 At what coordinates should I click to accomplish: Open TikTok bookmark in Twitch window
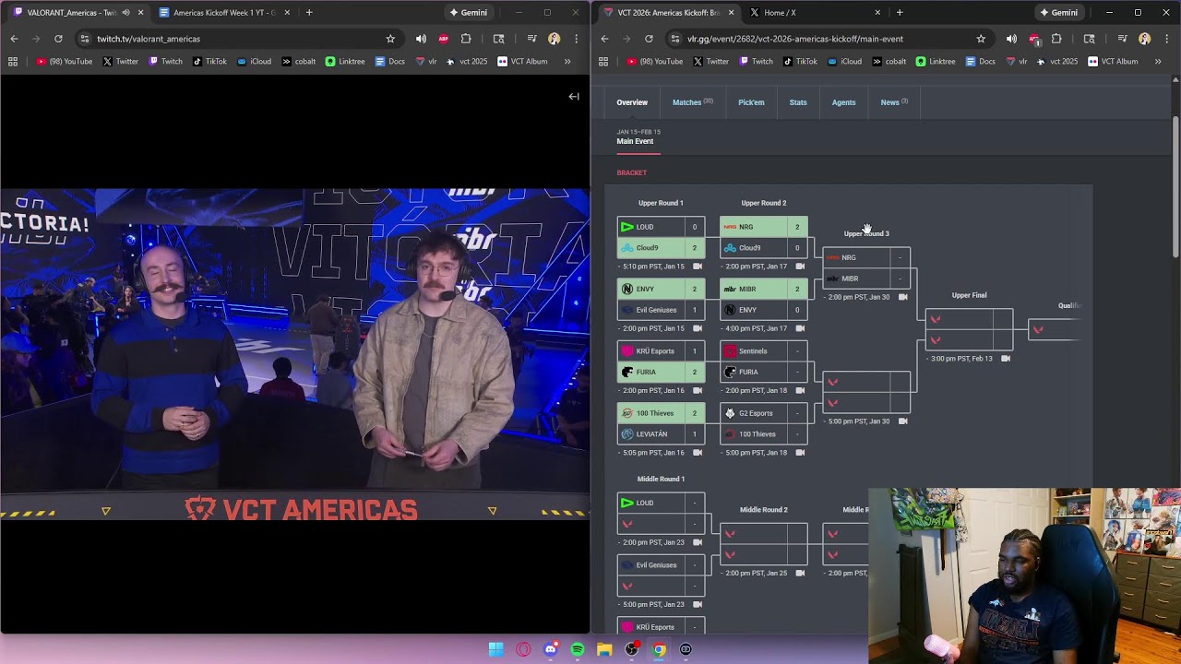point(210,61)
